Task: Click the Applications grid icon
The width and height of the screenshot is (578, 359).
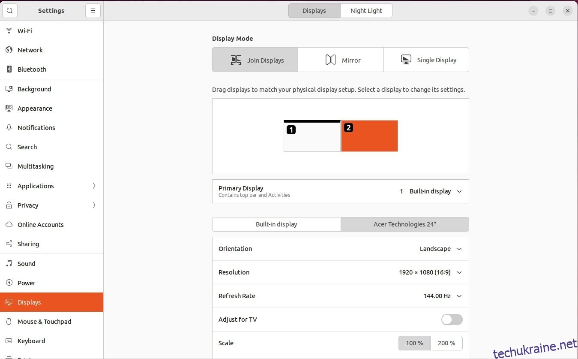Action: click(x=9, y=186)
